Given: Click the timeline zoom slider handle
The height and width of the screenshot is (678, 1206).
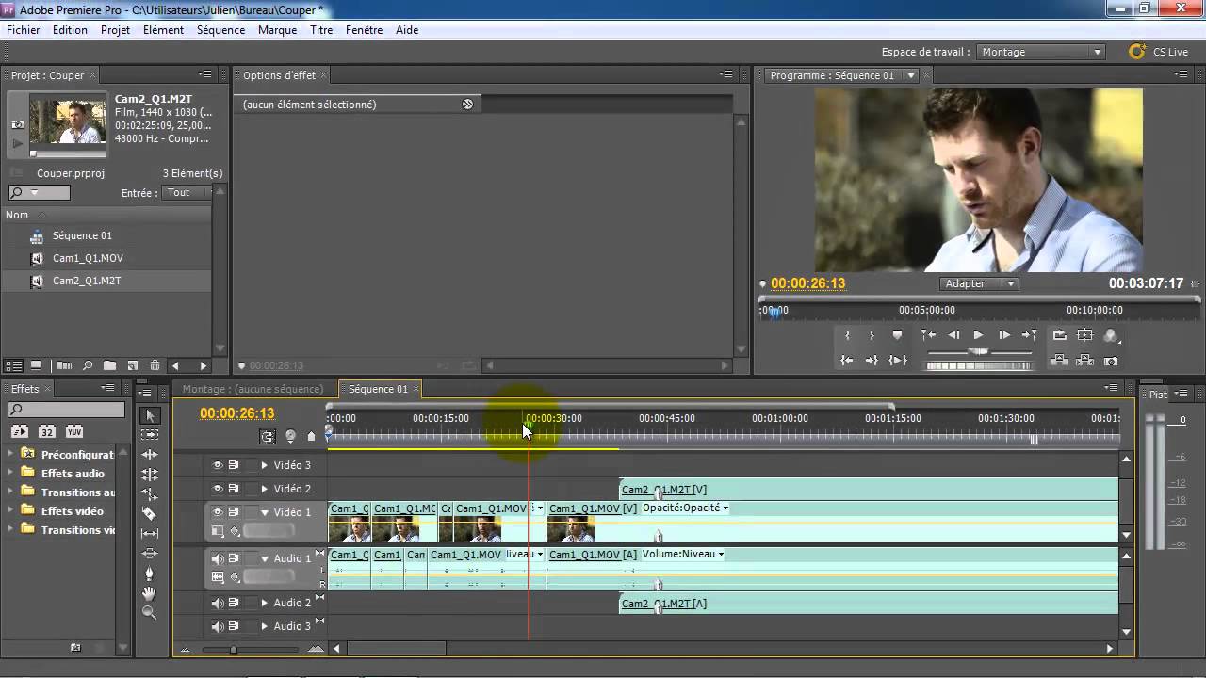Looking at the screenshot, I should (234, 649).
